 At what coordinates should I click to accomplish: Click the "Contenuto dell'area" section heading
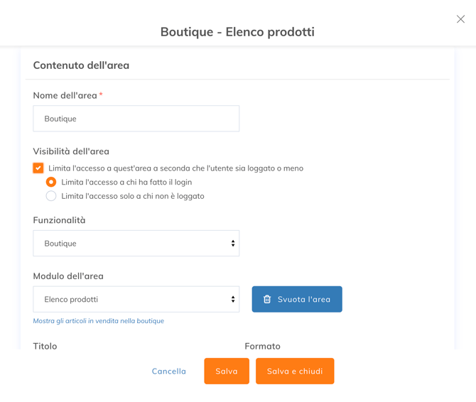tap(81, 65)
